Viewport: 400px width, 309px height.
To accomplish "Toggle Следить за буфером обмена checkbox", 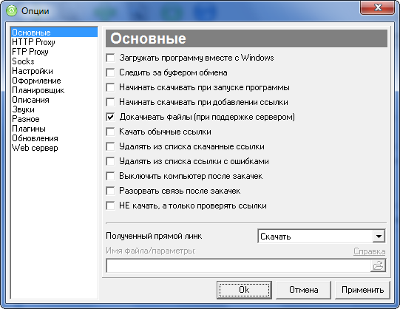I will [110, 72].
